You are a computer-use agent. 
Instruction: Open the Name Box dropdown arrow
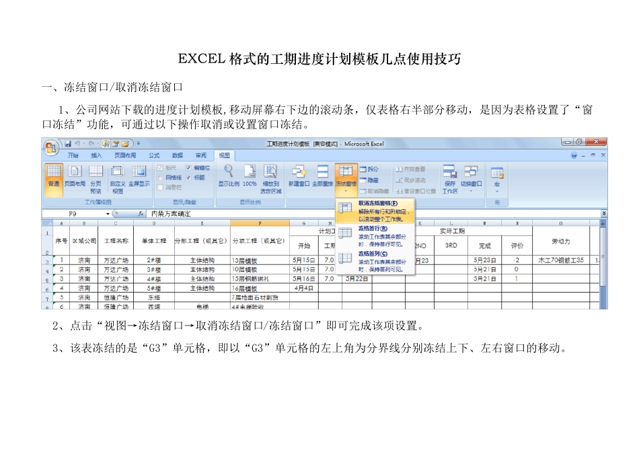pyautogui.click(x=108, y=214)
